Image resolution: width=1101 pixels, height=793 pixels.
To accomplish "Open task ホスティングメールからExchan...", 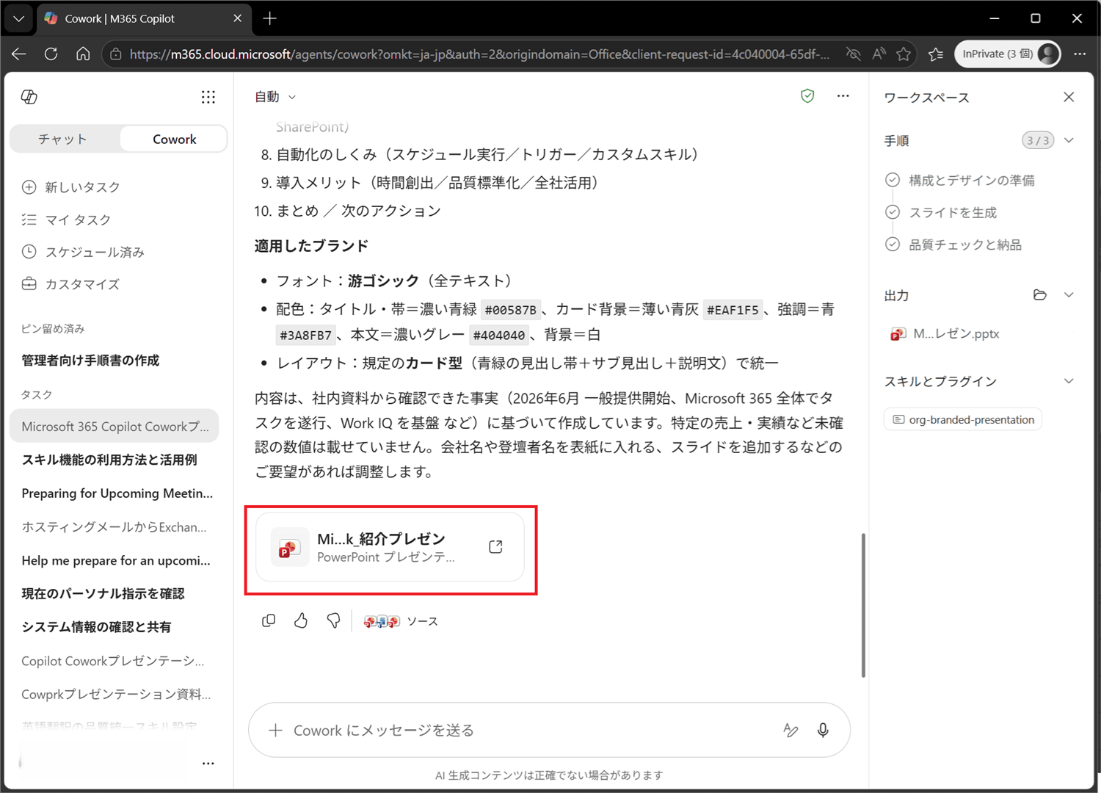I will point(115,526).
